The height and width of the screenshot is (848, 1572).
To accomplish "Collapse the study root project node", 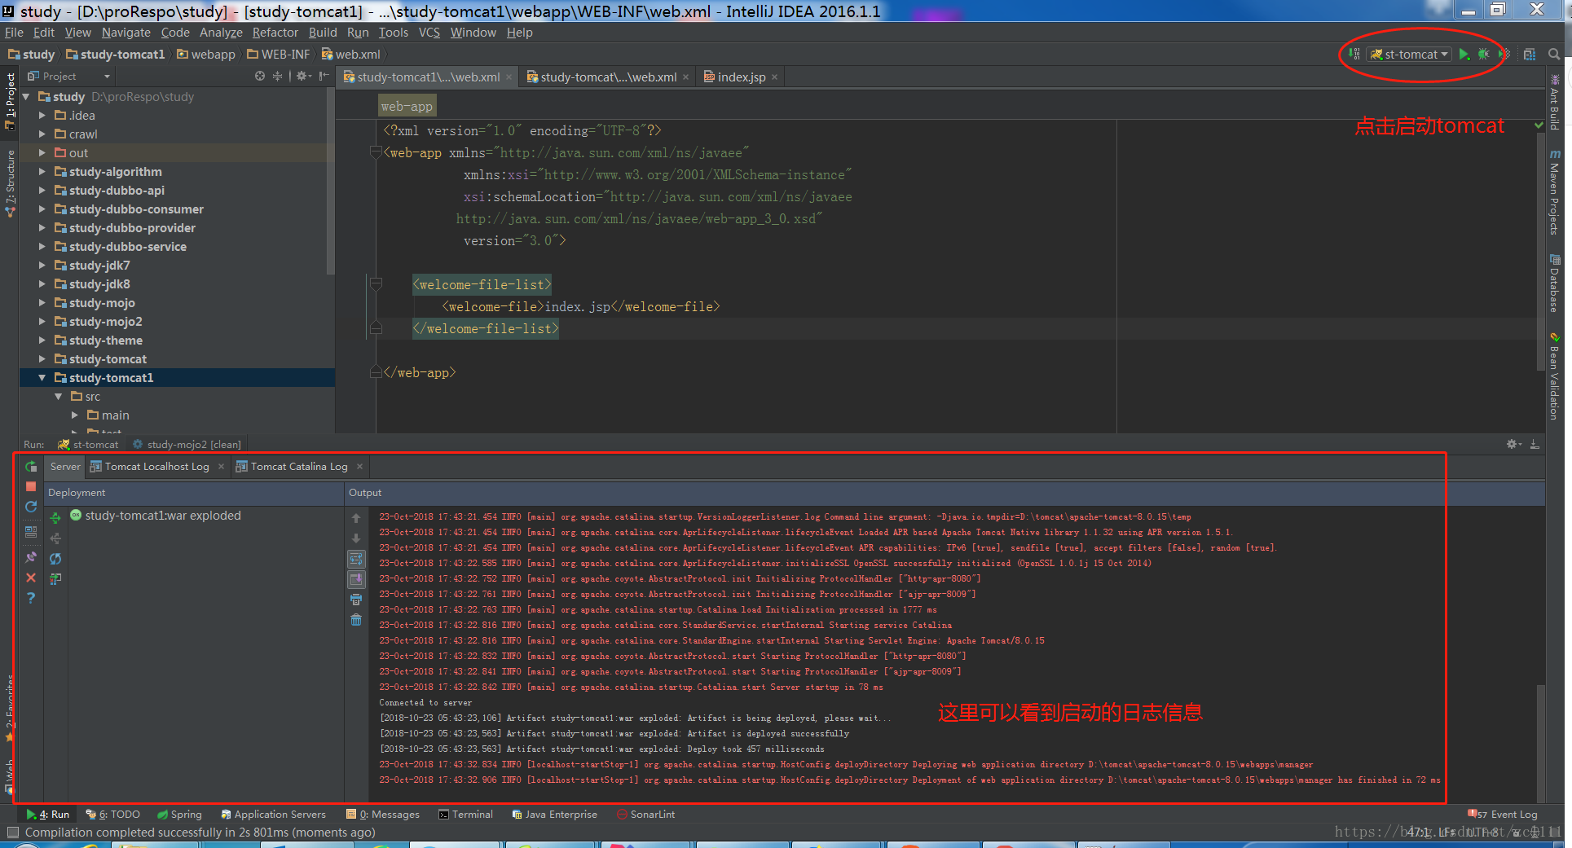I will (27, 97).
